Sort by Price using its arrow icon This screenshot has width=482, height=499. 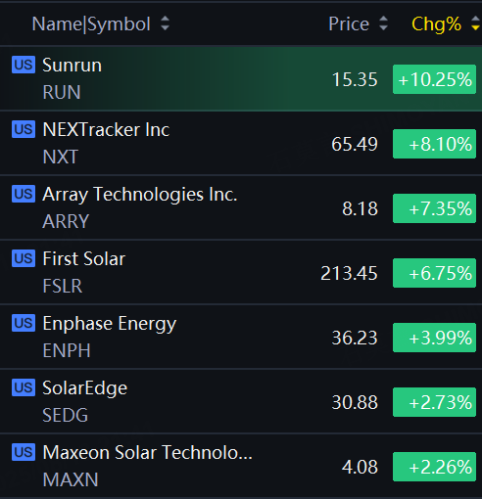pos(383,23)
